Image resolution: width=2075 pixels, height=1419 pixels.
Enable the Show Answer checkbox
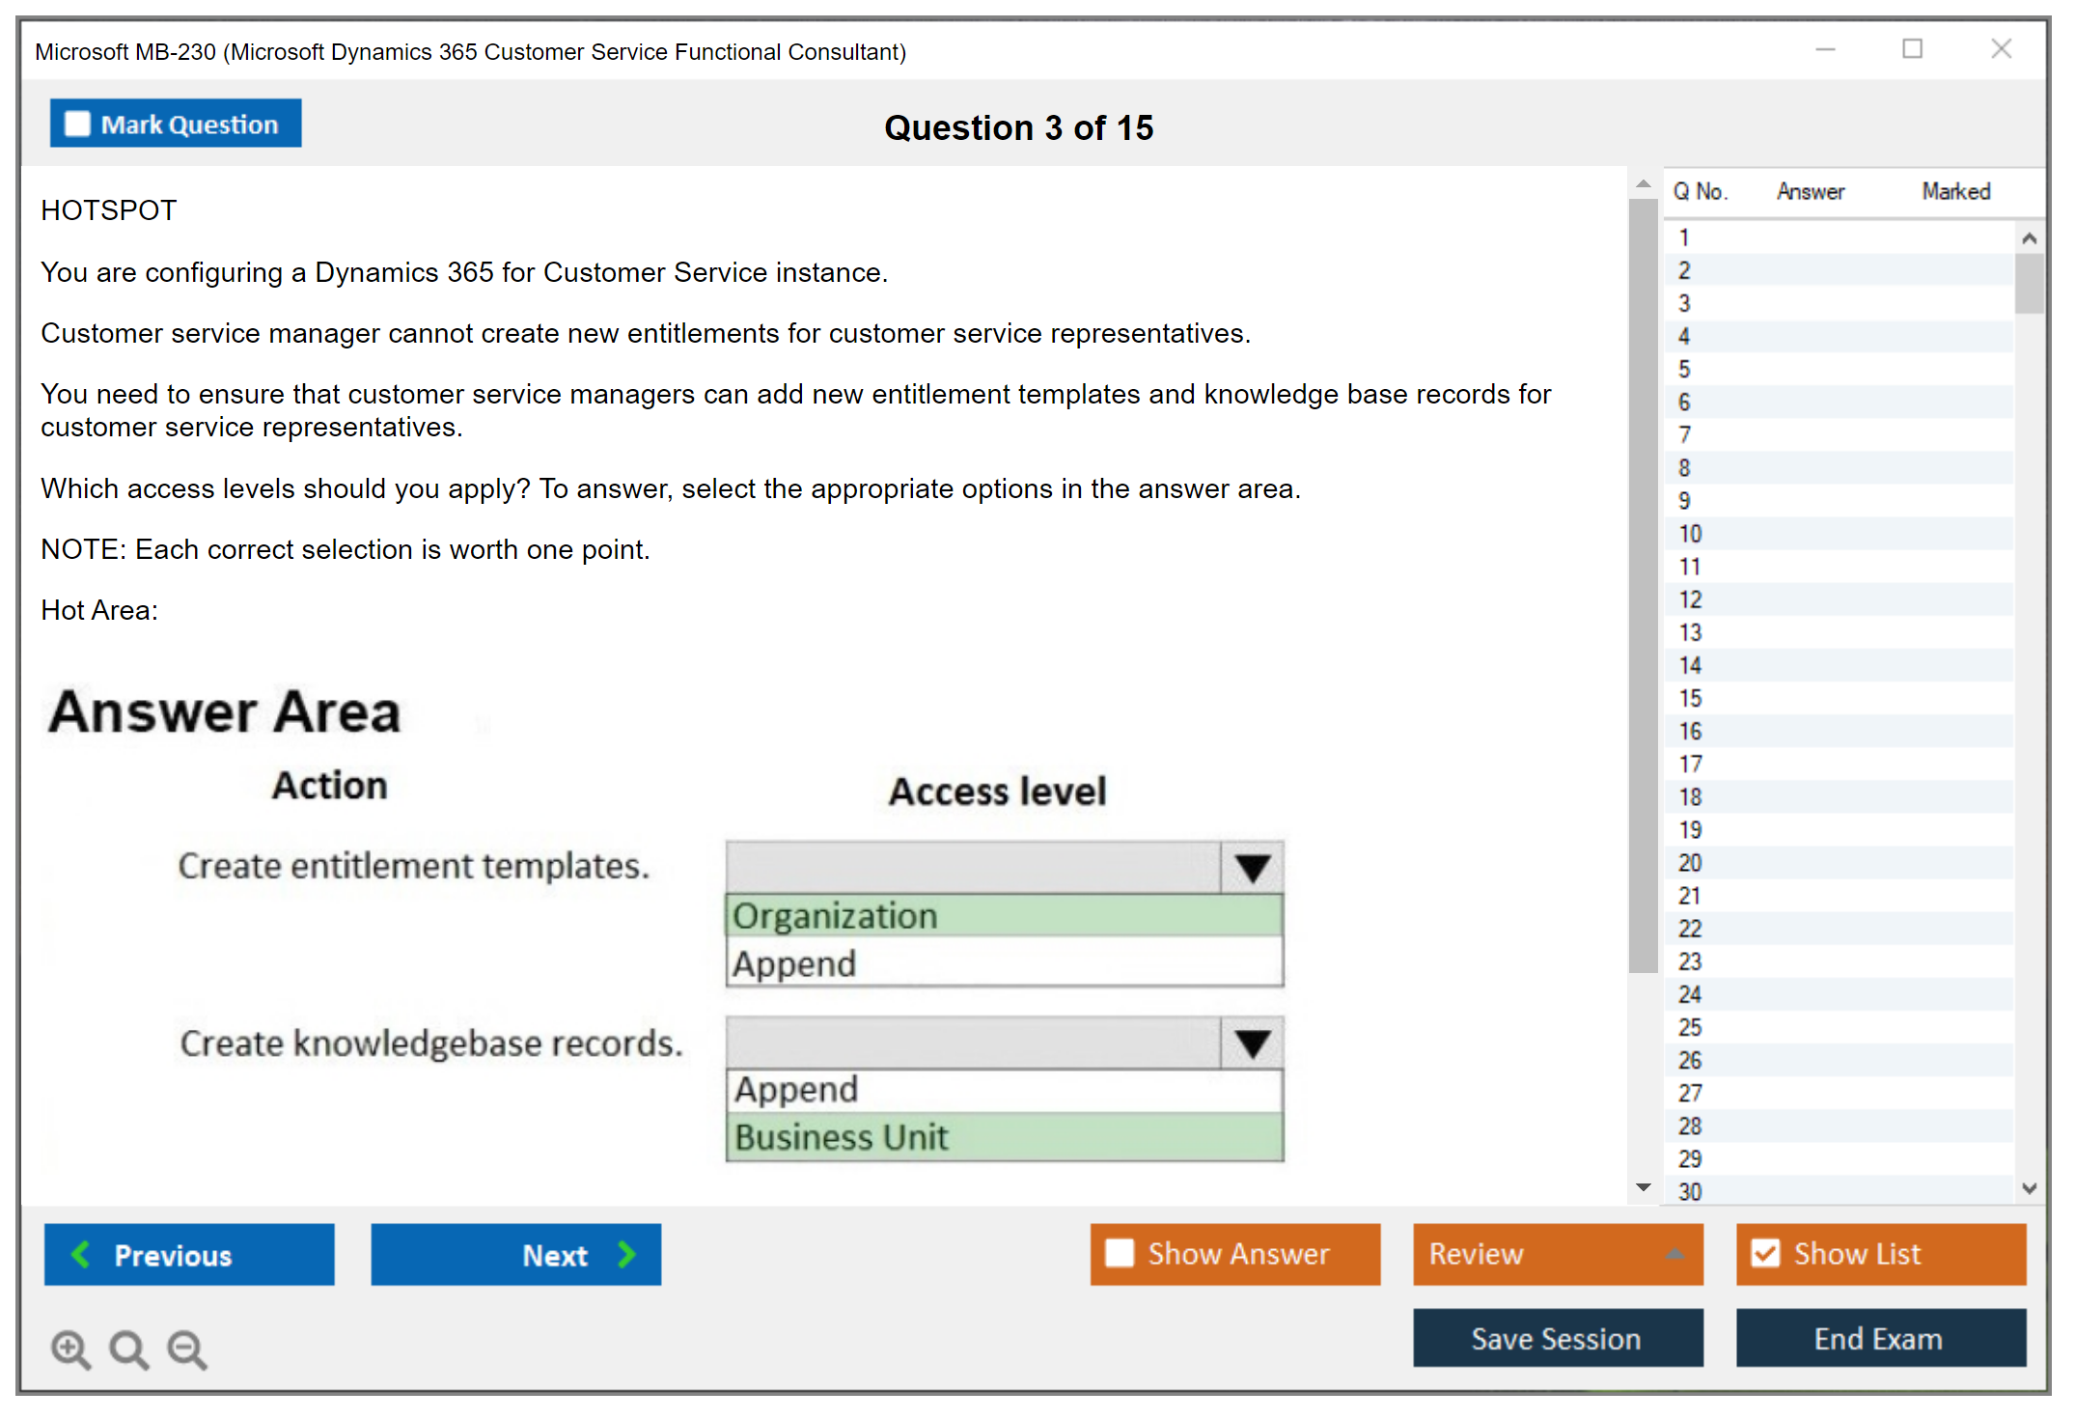pyautogui.click(x=1120, y=1253)
